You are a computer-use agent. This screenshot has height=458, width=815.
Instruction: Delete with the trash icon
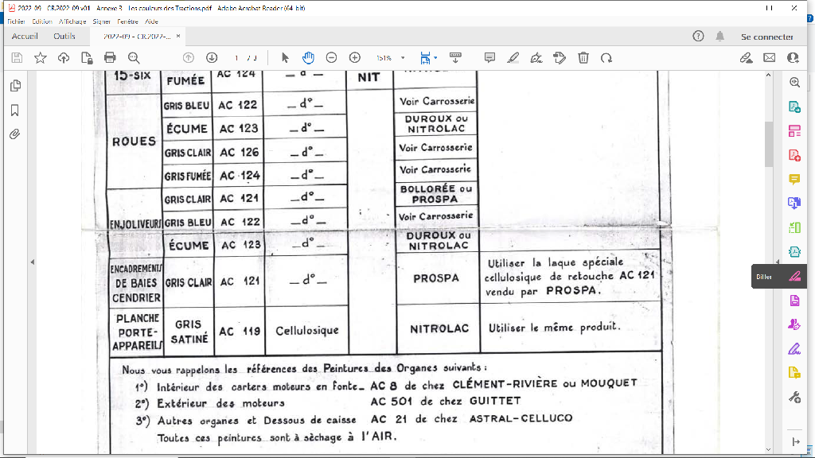tap(583, 57)
